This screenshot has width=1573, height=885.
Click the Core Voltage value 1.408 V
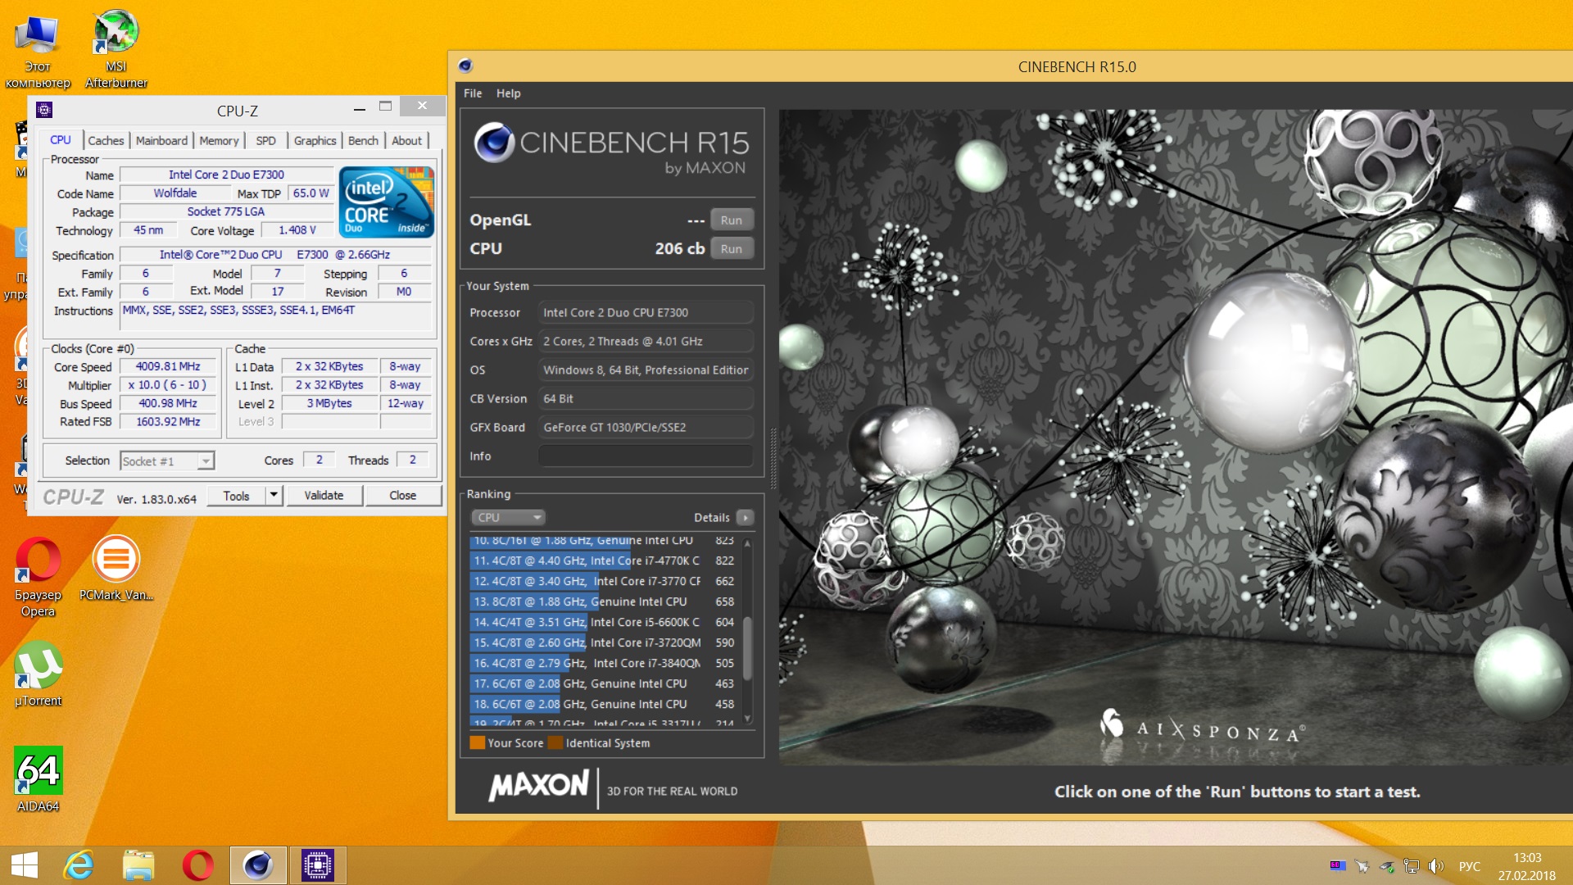297,230
